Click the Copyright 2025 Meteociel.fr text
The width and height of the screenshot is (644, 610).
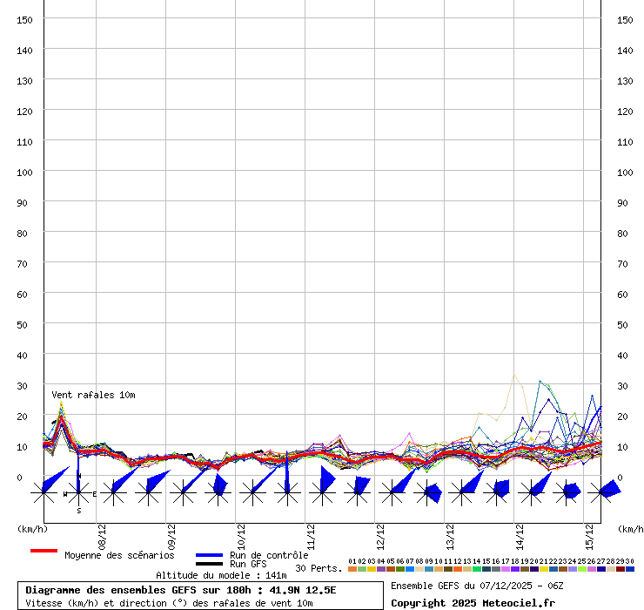coord(473,603)
